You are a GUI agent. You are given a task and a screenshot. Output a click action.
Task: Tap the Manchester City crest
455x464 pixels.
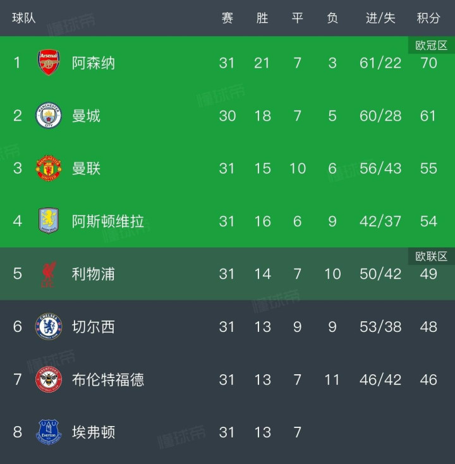coord(49,116)
